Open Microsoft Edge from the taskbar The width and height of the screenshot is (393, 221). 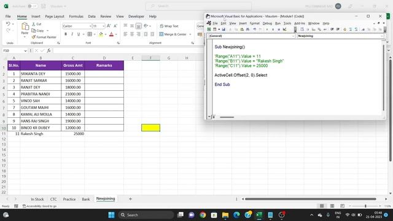pyautogui.click(x=236, y=215)
